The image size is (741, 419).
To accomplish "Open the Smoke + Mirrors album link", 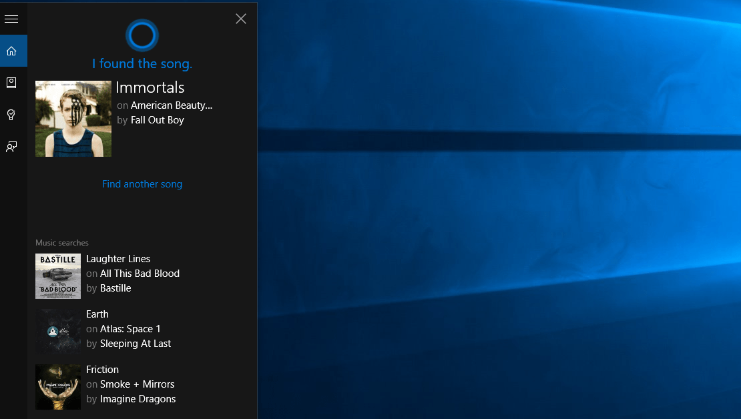I will point(137,384).
